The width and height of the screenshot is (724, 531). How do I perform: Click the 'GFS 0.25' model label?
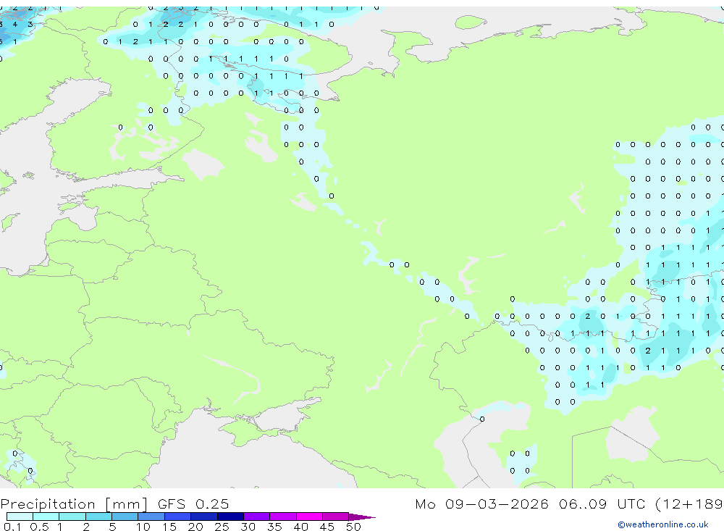click(x=193, y=503)
